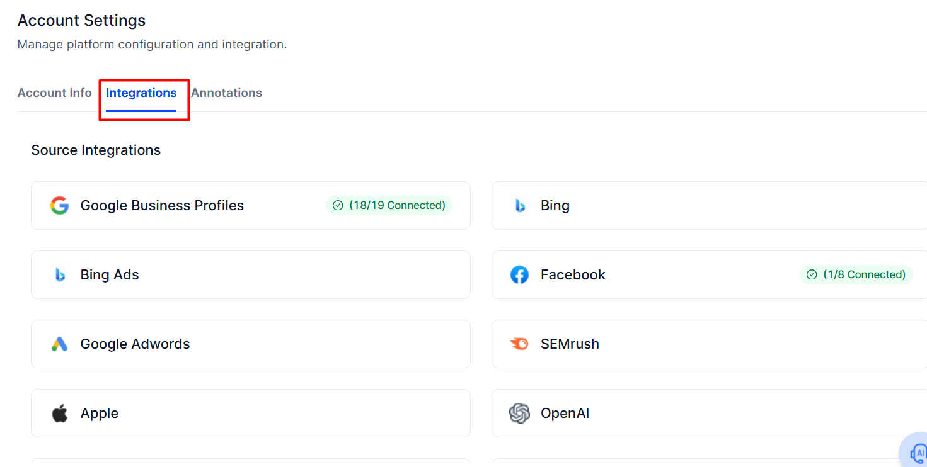Image resolution: width=927 pixels, height=467 pixels.
Task: Click the Google Adwords logo icon
Action: point(60,344)
